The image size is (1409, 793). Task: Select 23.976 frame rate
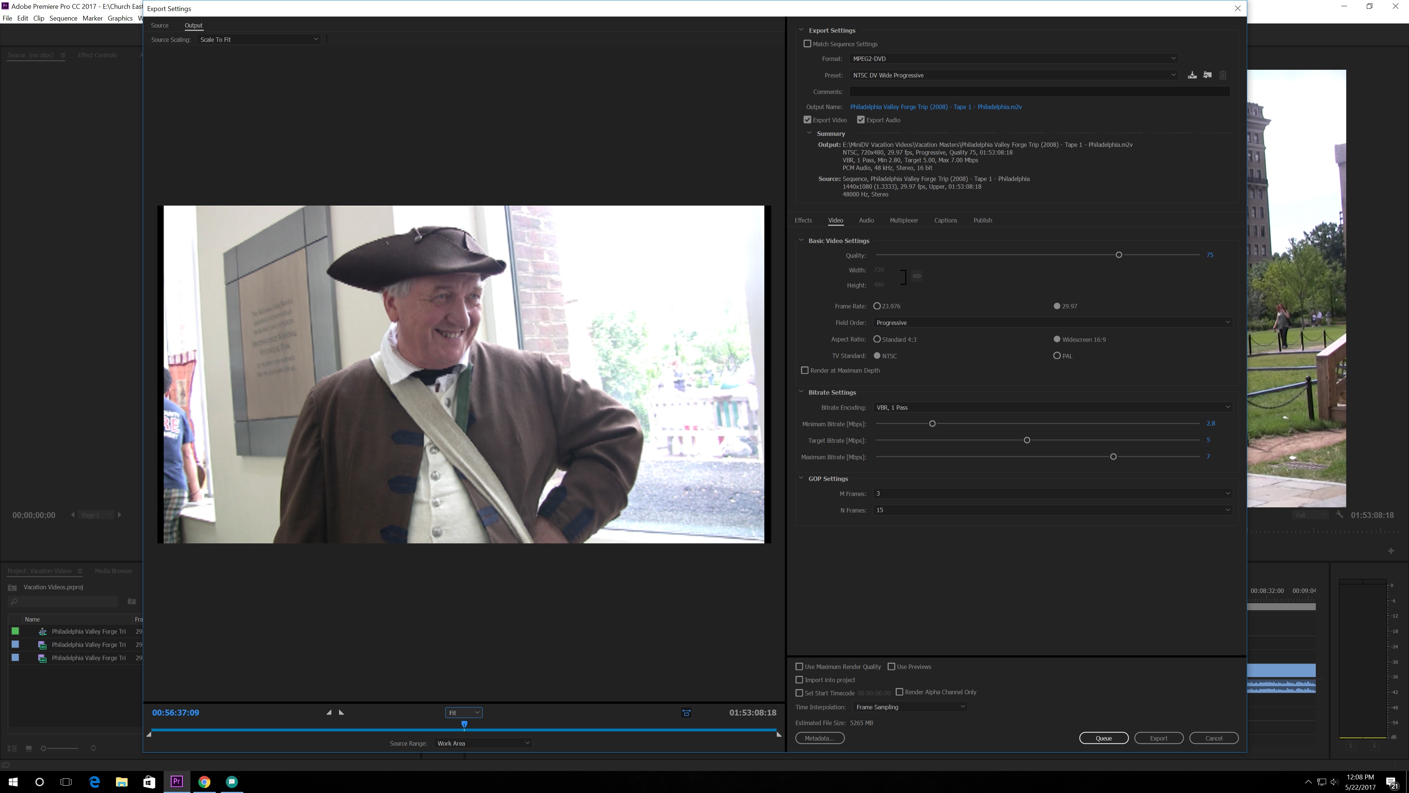click(x=877, y=306)
